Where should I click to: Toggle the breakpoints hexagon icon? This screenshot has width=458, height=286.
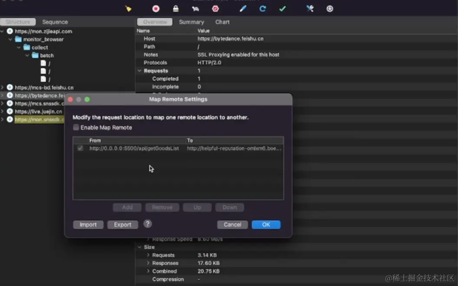coord(215,9)
